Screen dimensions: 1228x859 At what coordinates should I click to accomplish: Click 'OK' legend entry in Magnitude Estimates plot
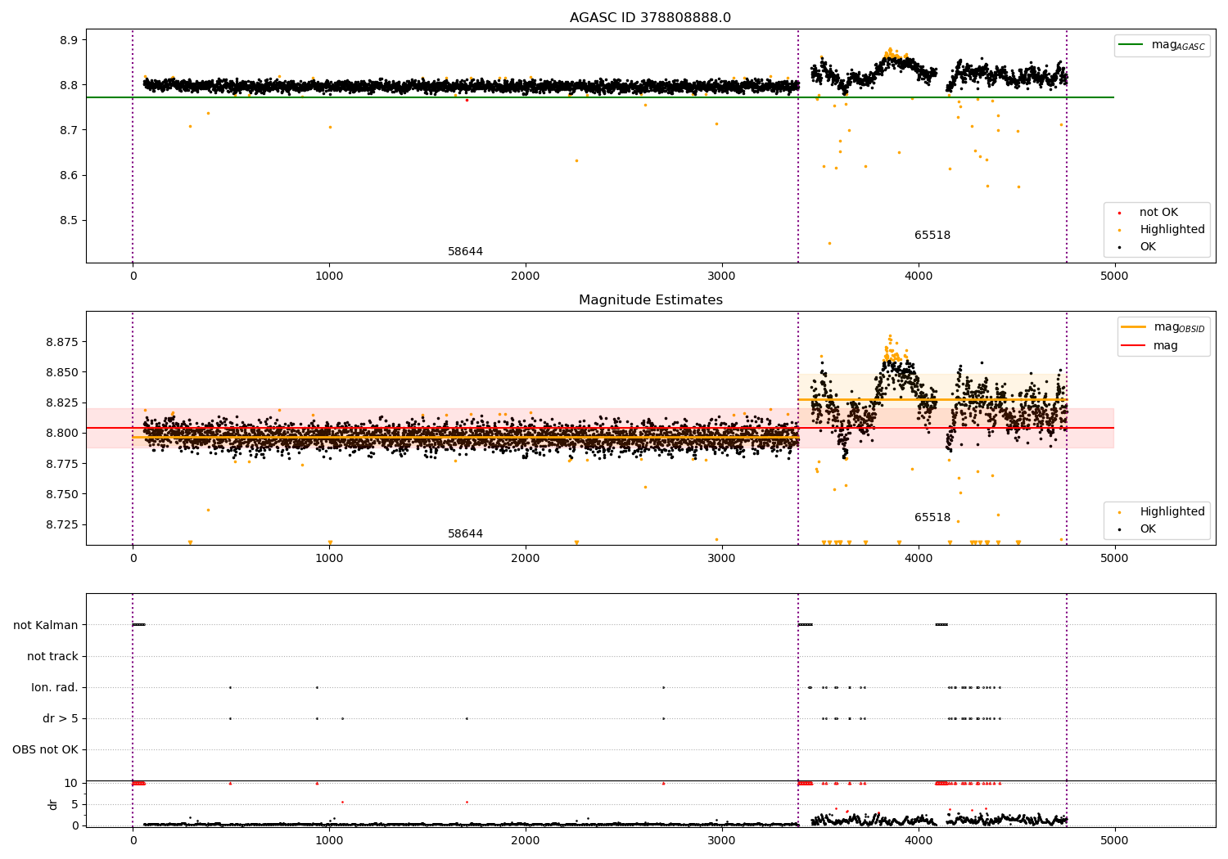click(x=1148, y=529)
